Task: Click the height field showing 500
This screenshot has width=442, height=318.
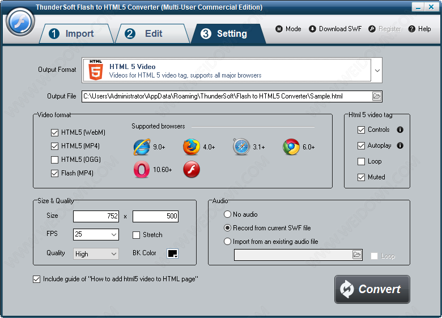Action: pyautogui.click(x=155, y=216)
